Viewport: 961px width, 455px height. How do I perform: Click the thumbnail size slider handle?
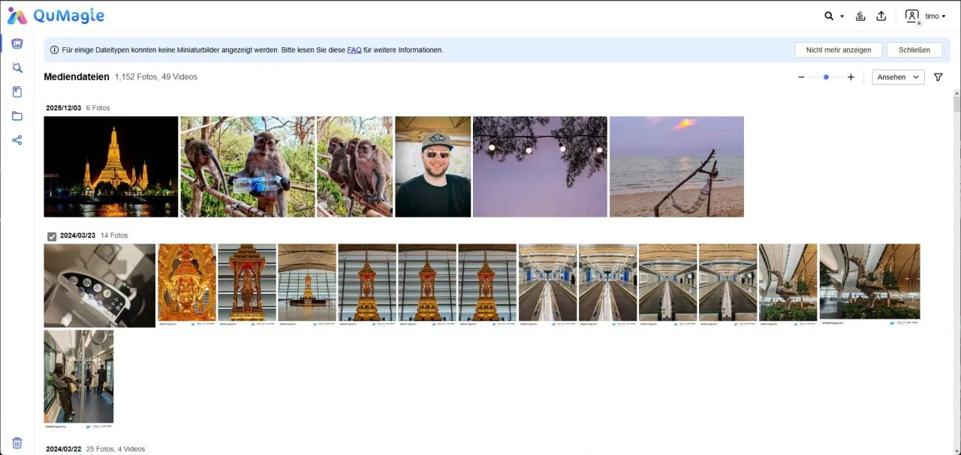(x=826, y=77)
